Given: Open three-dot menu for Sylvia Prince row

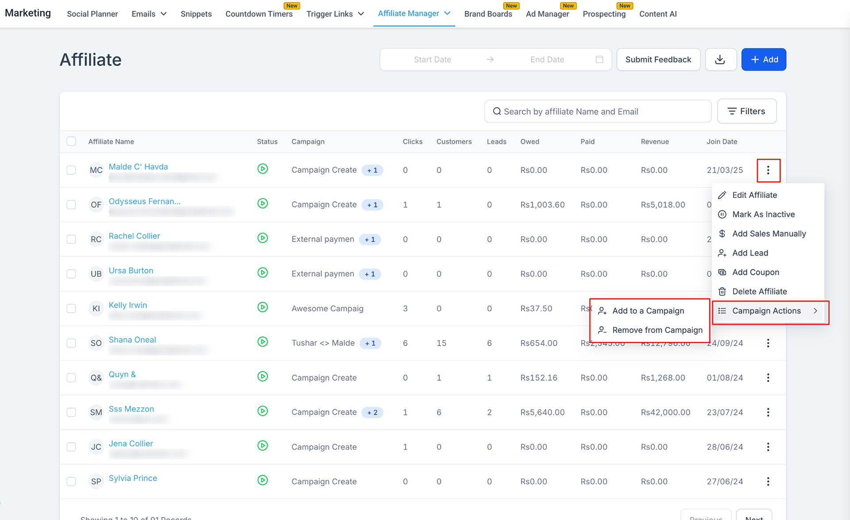Looking at the screenshot, I should point(768,482).
